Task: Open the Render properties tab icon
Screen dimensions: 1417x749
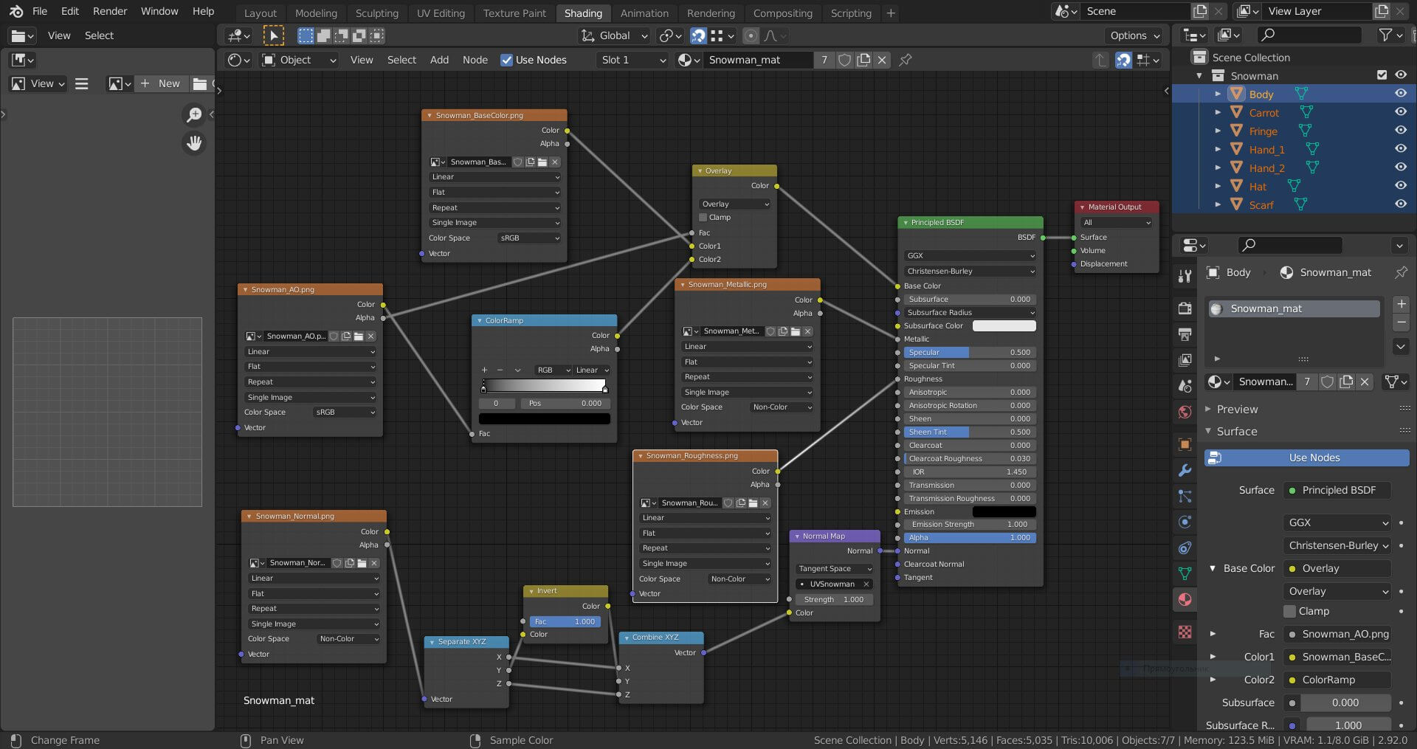Action: point(1185,308)
